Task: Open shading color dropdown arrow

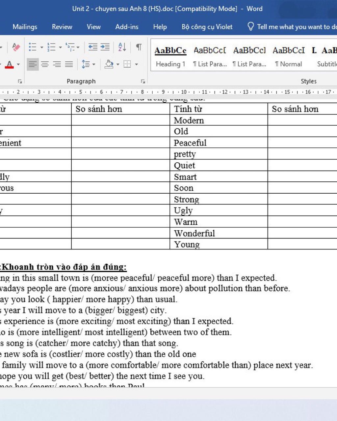Action: point(118,64)
